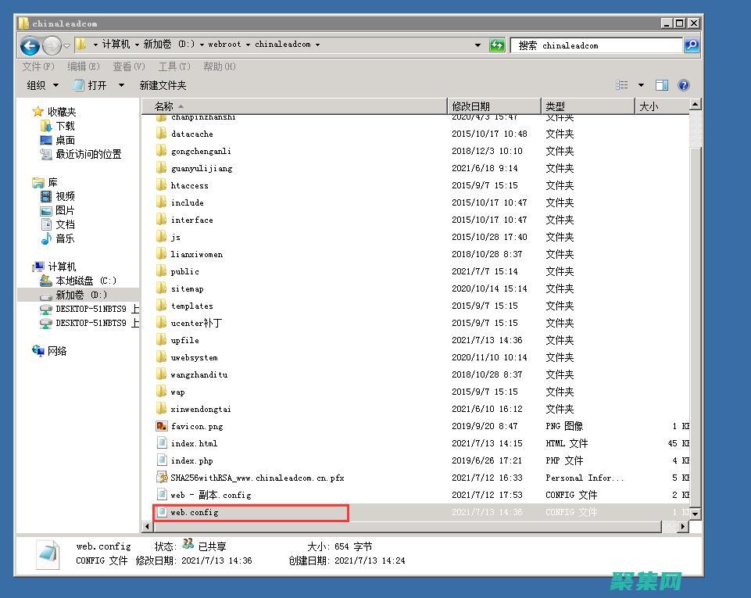Select 桌面 in favorites list
The image size is (751, 598).
65,140
